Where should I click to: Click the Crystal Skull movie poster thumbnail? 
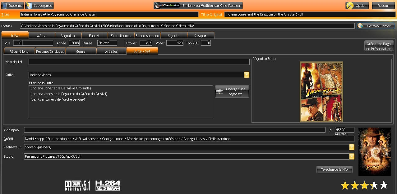coord(375,152)
